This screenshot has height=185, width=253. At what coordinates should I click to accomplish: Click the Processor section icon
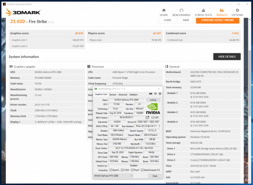point(89,66)
